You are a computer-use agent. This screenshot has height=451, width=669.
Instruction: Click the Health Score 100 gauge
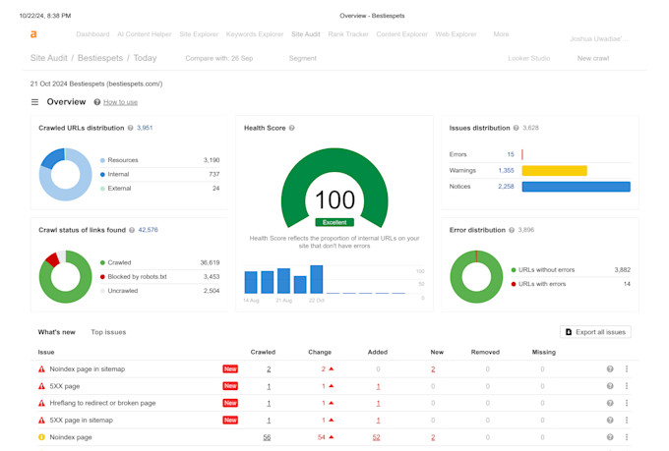coord(334,188)
